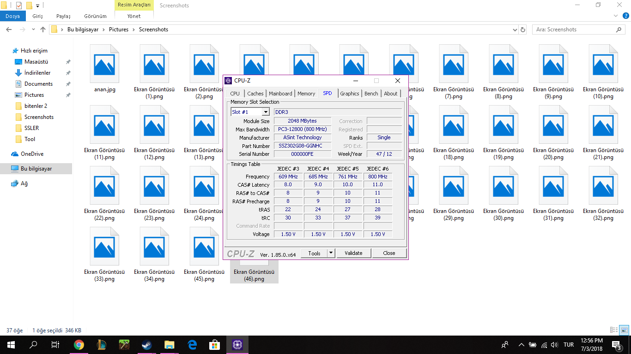631x354 pixels.
Task: Launch League of Legends taskbar icon
Action: (x=102, y=345)
